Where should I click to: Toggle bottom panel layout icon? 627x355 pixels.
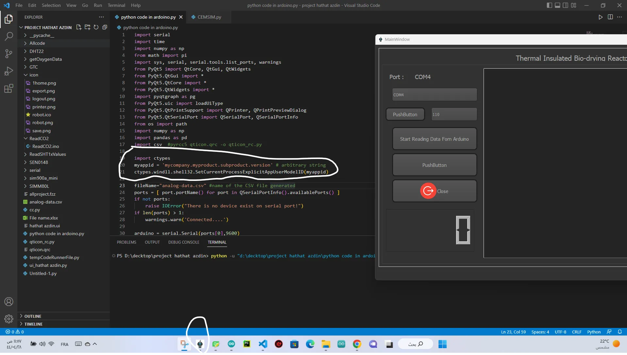pyautogui.click(x=557, y=5)
